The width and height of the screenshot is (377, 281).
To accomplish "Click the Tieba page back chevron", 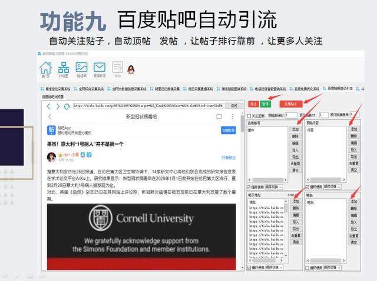I will tap(49, 116).
